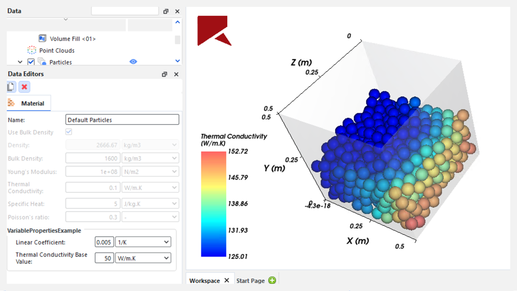
Task: Switch to the Start Page tab
Action: (x=250, y=281)
